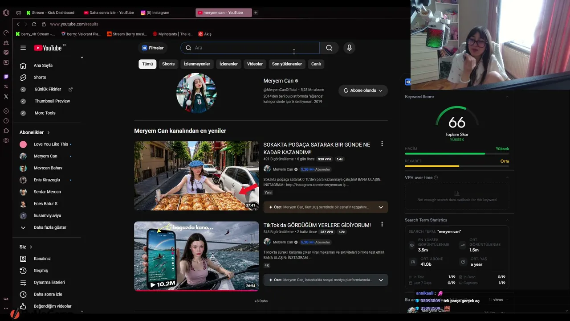
Task: Play the boğazda kano video thumbnail
Action: point(196,256)
